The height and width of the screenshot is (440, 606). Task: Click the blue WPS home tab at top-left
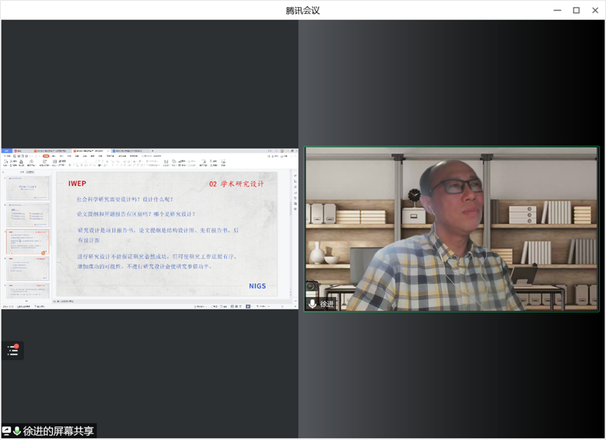6,151
